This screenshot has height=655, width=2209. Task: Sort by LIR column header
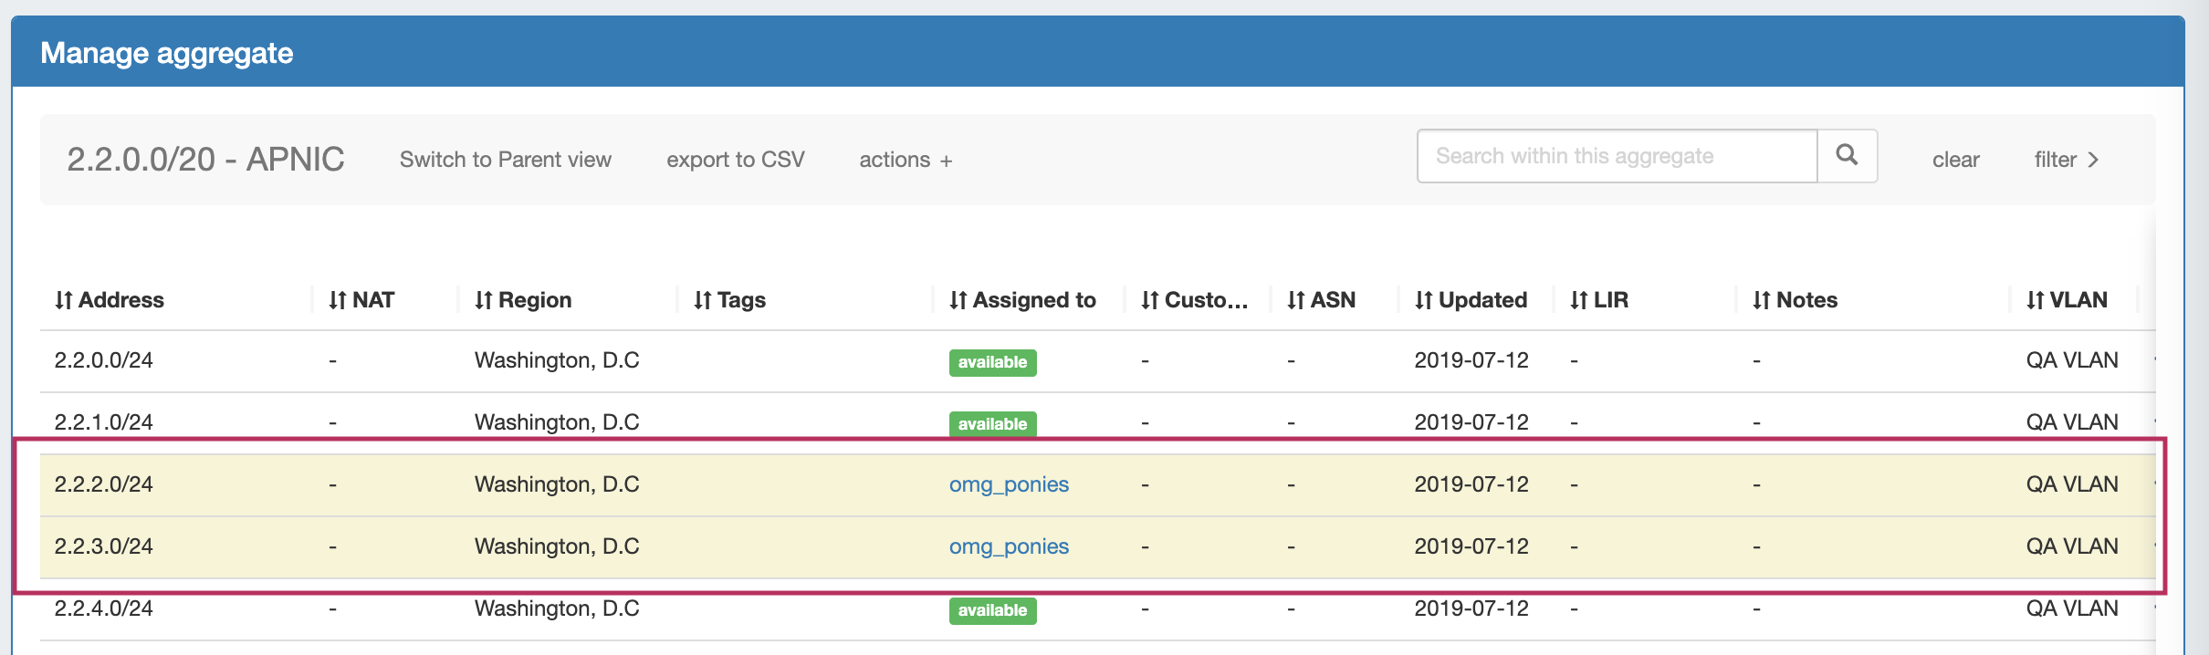pyautogui.click(x=1599, y=300)
